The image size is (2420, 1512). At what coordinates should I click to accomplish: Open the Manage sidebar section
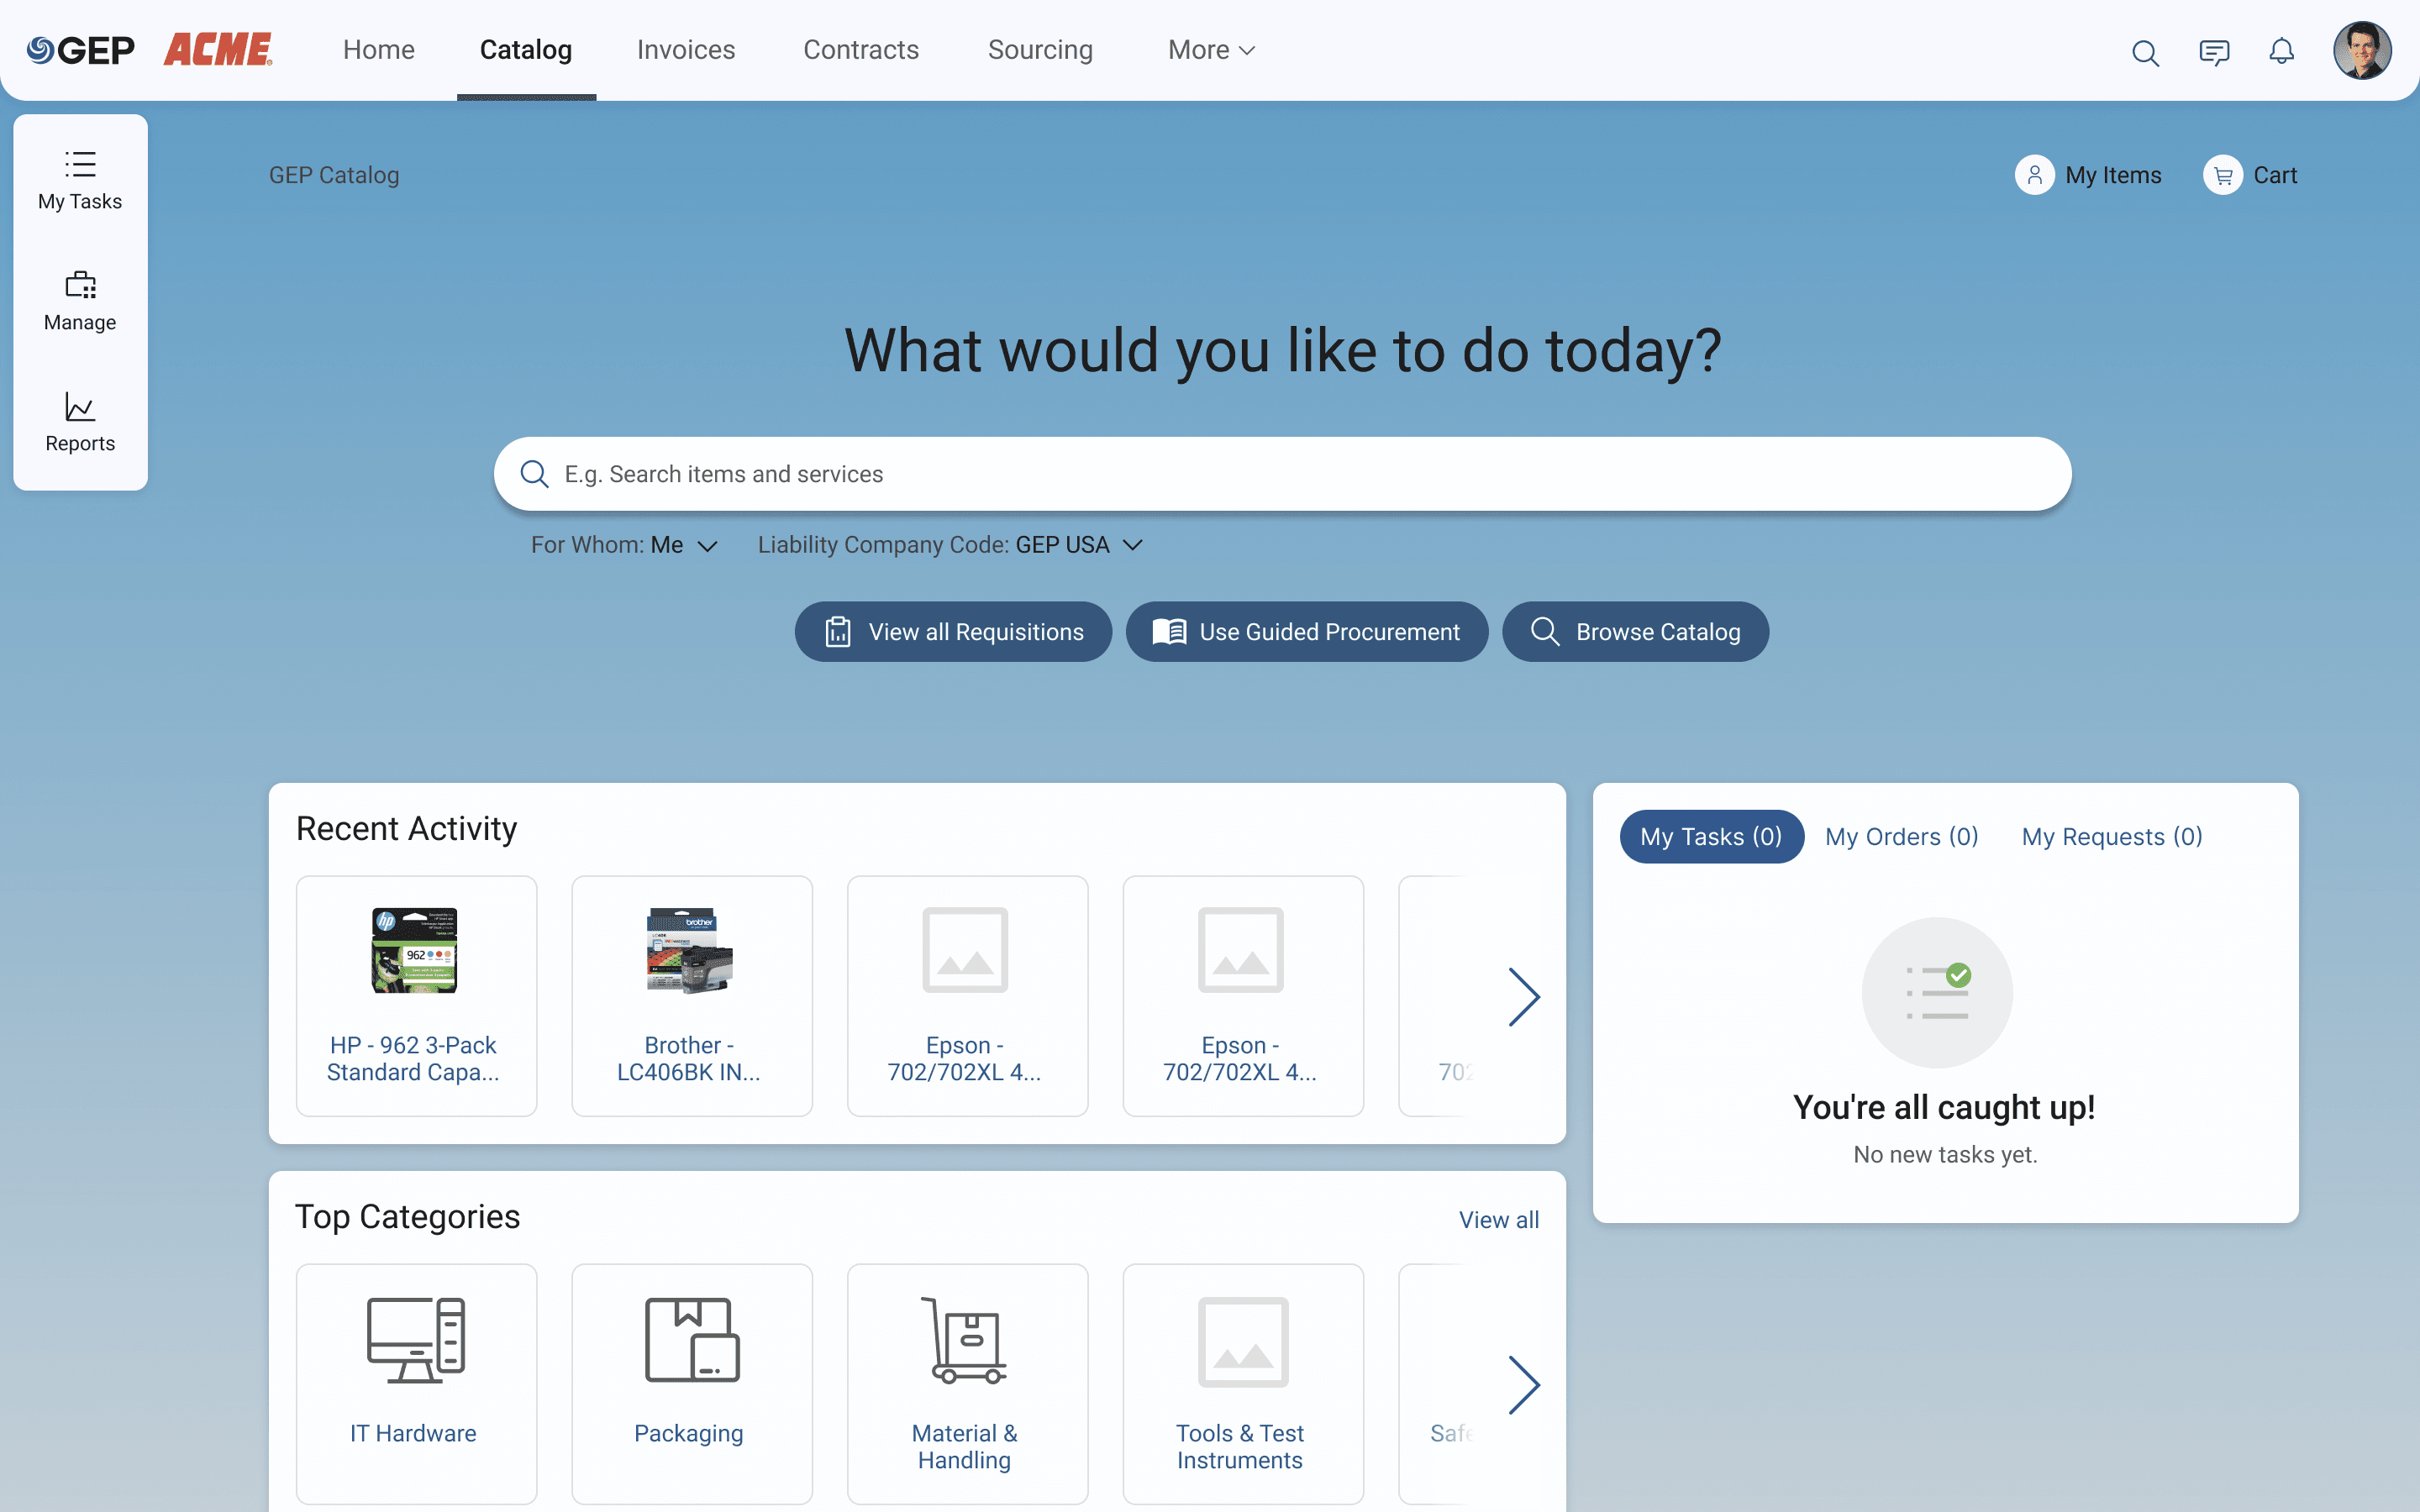pyautogui.click(x=80, y=301)
